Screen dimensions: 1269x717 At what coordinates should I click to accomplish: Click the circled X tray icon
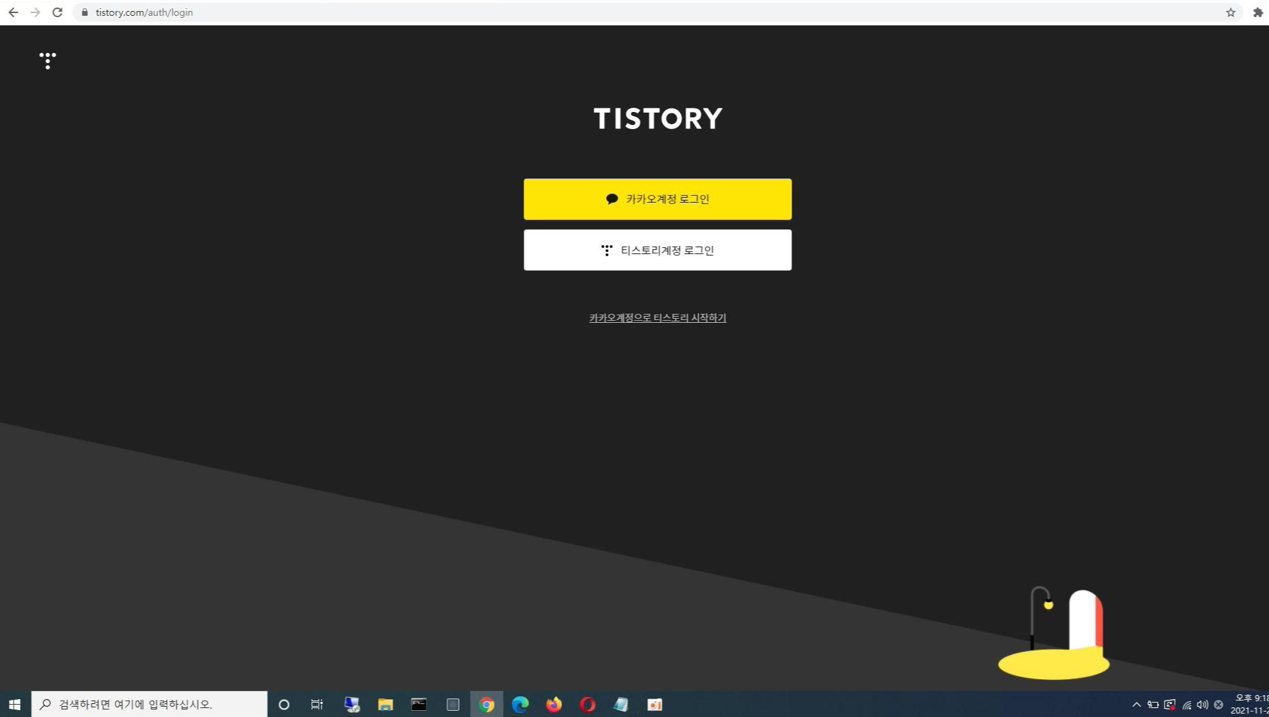click(1218, 704)
